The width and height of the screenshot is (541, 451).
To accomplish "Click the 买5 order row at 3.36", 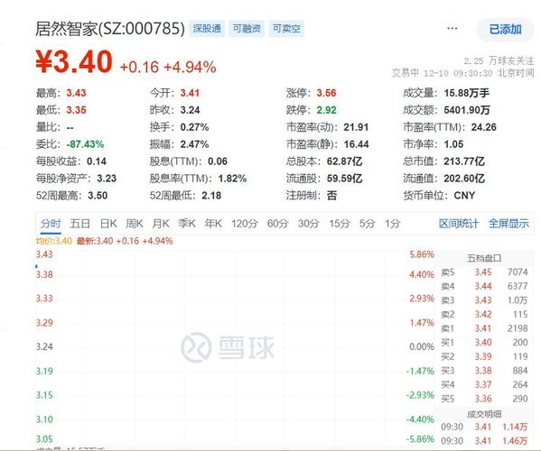I will [484, 399].
